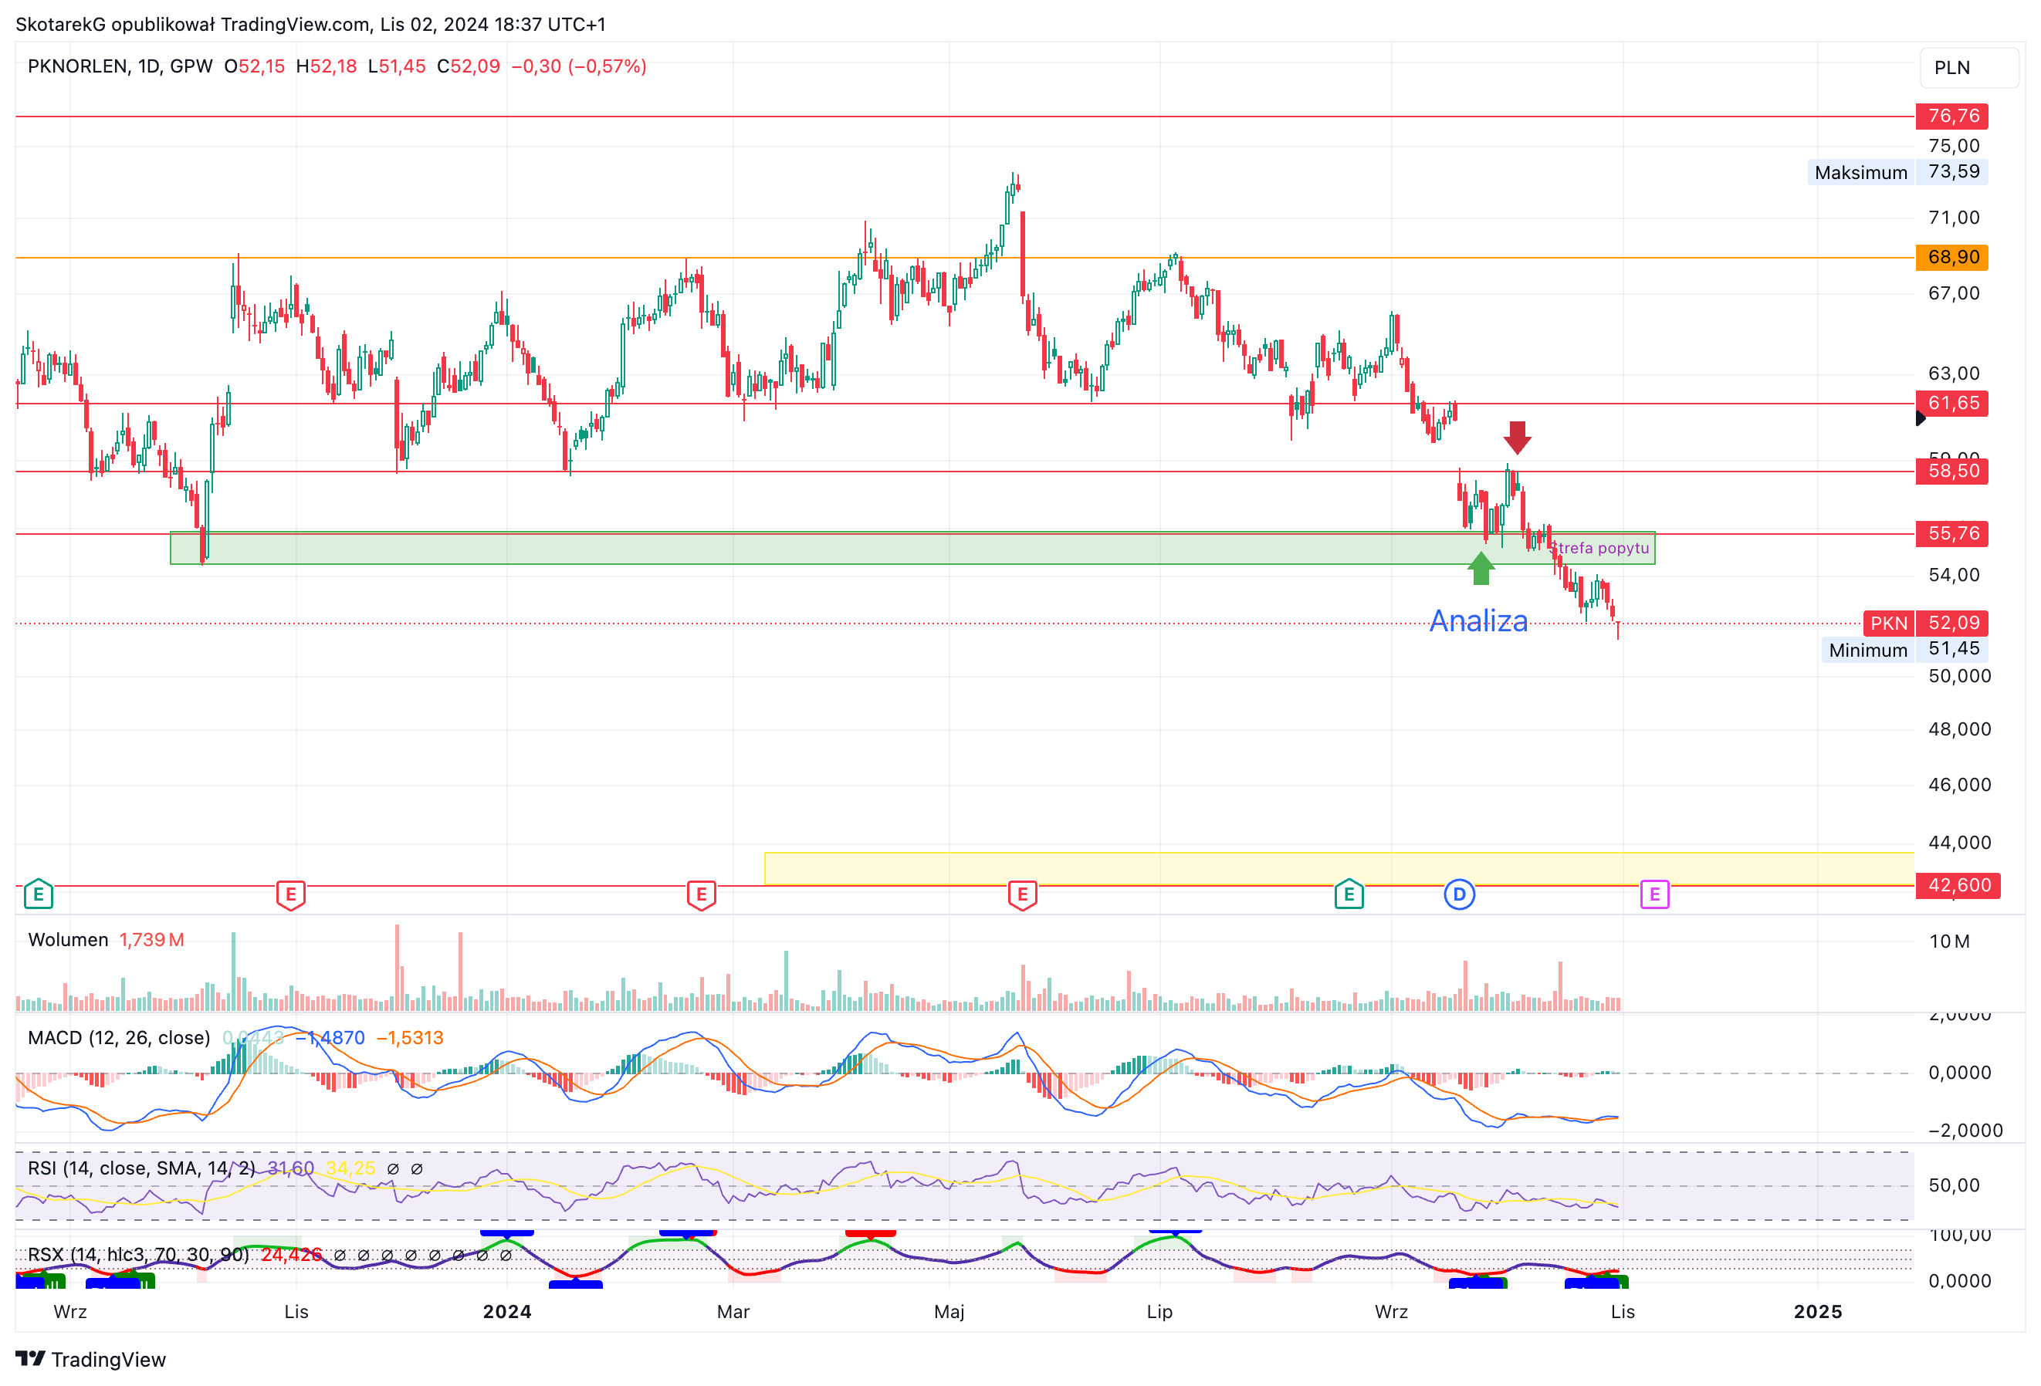Image resolution: width=2041 pixels, height=1386 pixels.
Task: Click the magenta E upcoming earnings marker
Action: [x=1654, y=894]
